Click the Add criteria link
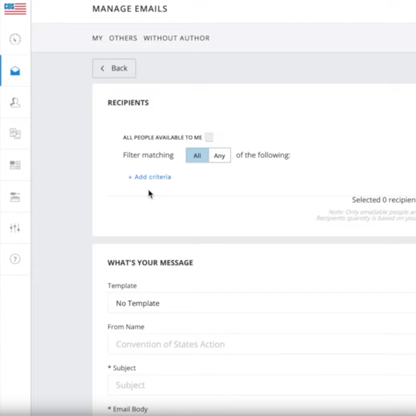Image resolution: width=416 pixels, height=416 pixels. pos(150,177)
